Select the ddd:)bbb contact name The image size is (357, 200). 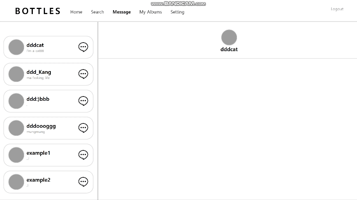coord(38,99)
